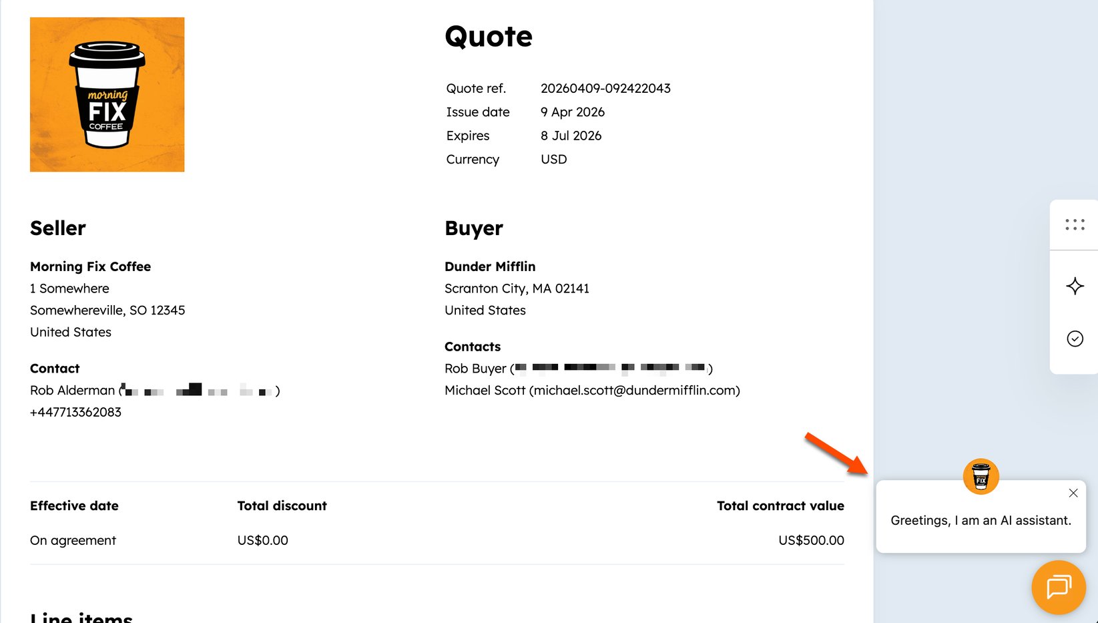Click the buyer contact Rob Buyer

(x=475, y=369)
